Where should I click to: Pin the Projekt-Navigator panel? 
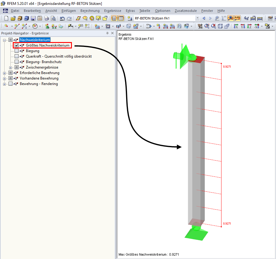(x=107, y=33)
